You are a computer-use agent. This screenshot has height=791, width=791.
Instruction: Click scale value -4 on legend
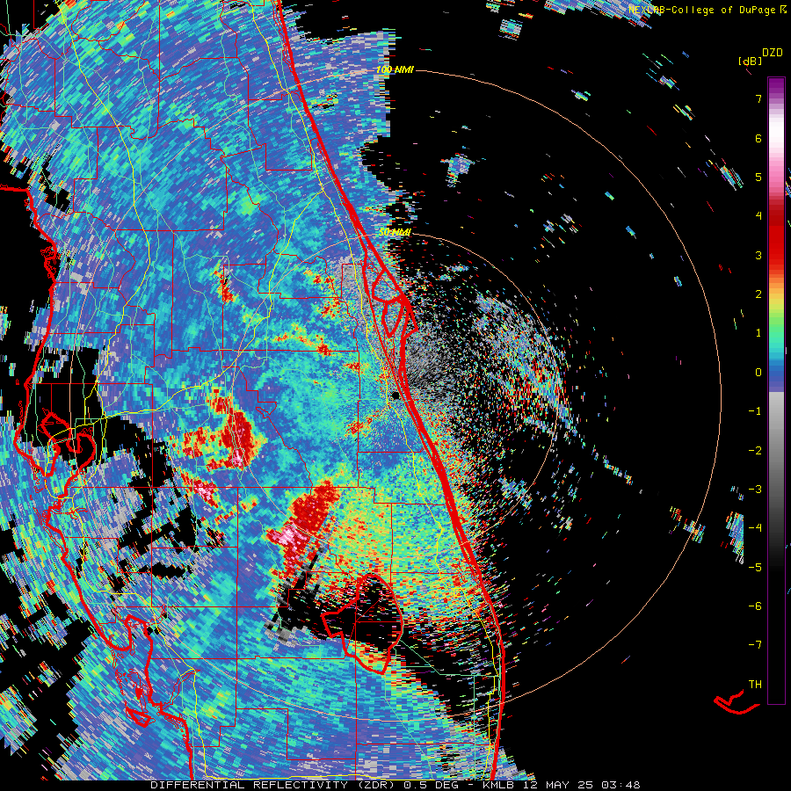point(755,528)
